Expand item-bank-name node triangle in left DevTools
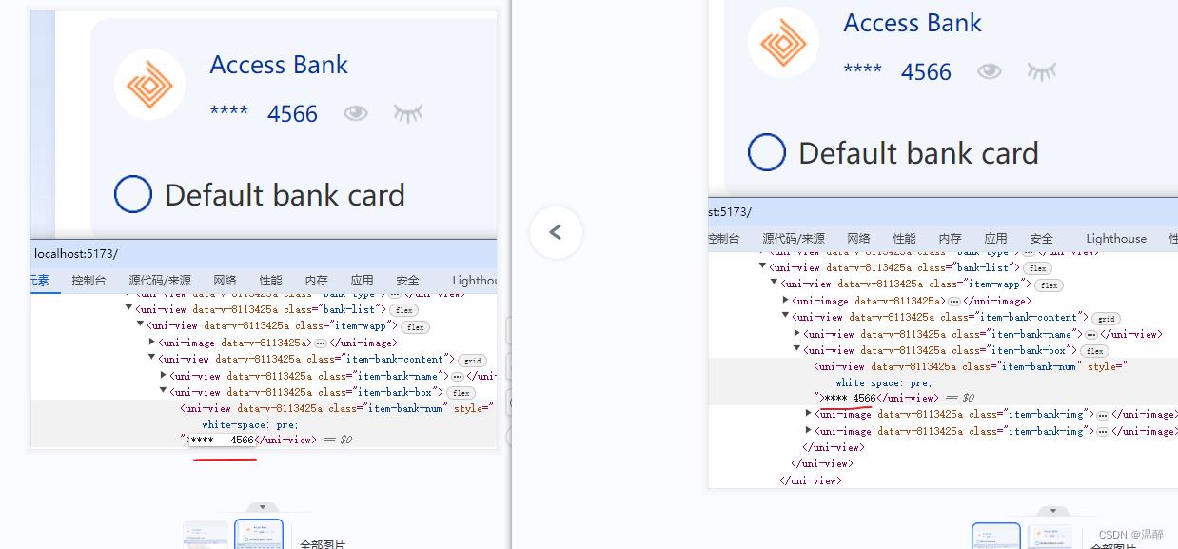The height and width of the screenshot is (549, 1178). point(163,375)
